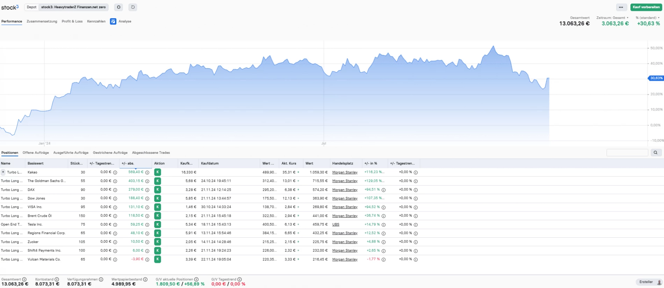This screenshot has height=288, width=664.
Task: Click info icon beside Wertpapierbestand
Action: click(x=145, y=279)
